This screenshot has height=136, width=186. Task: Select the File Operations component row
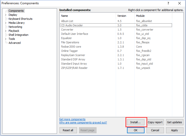[116, 42]
